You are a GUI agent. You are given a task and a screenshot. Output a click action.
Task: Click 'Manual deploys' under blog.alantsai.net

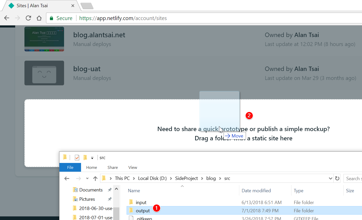pyautogui.click(x=92, y=44)
